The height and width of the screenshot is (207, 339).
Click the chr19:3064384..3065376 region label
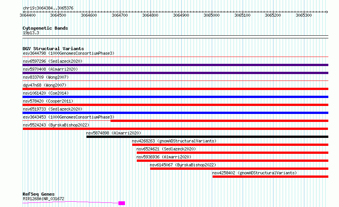(48, 8)
